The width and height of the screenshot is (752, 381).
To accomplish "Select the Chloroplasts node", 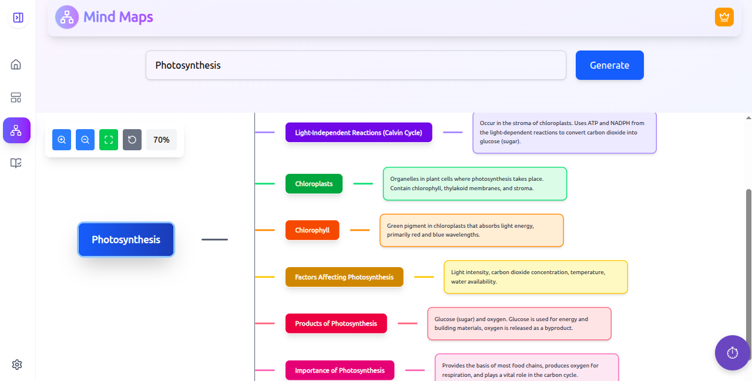I will pos(314,184).
